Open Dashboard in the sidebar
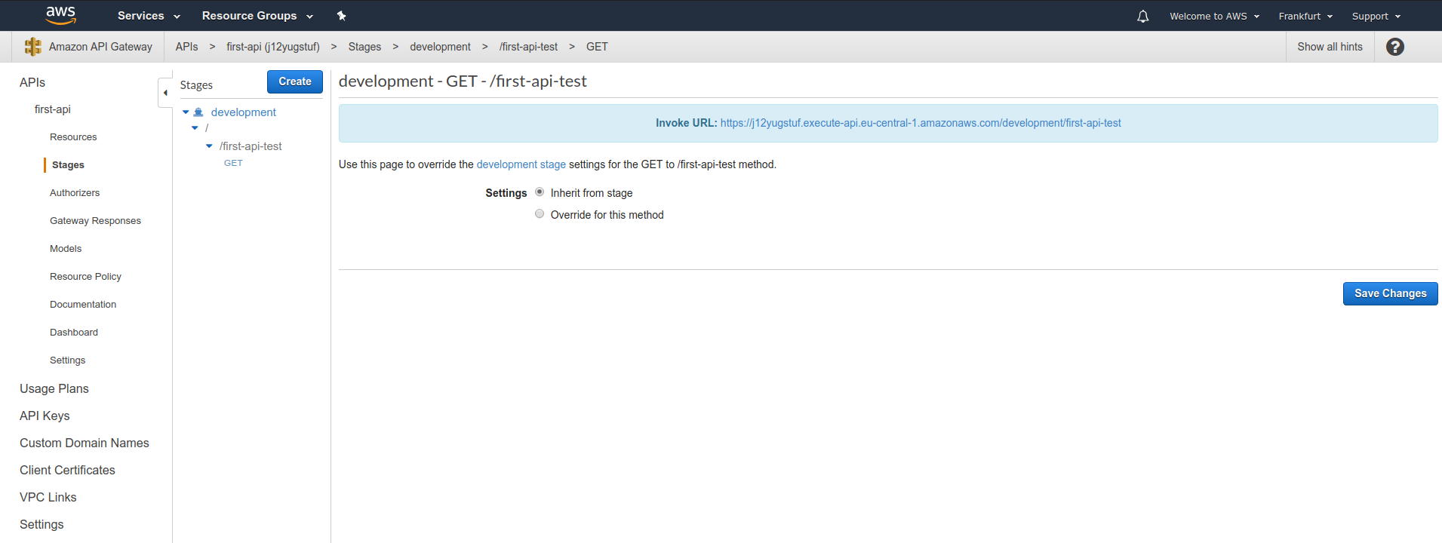The width and height of the screenshot is (1442, 543). point(74,333)
